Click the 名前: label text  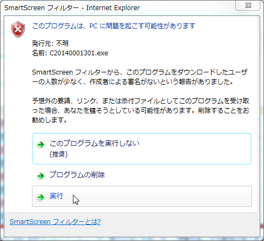pos(39,53)
